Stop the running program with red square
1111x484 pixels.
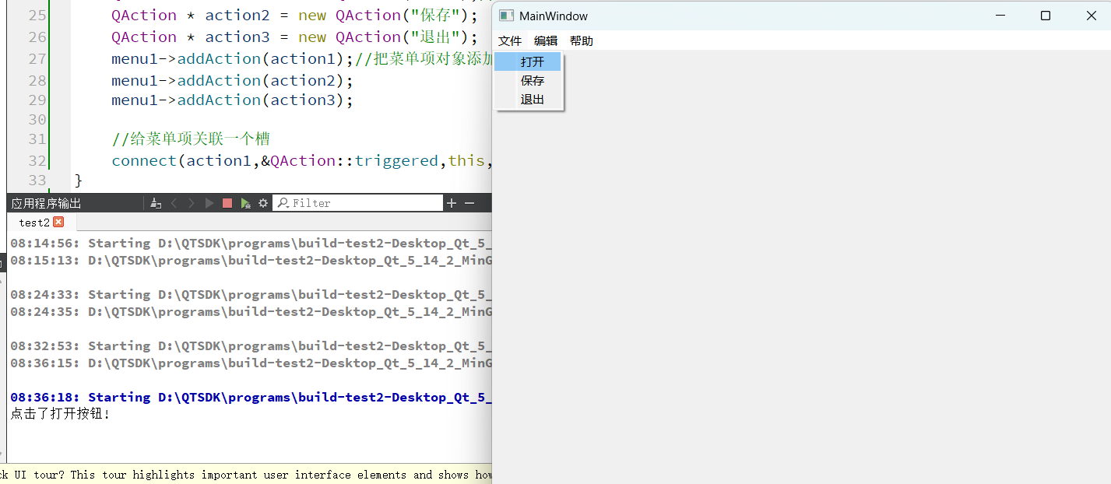227,203
